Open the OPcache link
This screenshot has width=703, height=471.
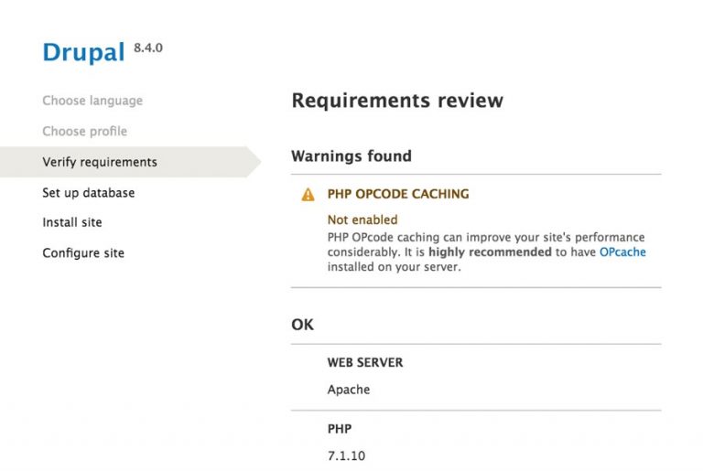coord(622,252)
